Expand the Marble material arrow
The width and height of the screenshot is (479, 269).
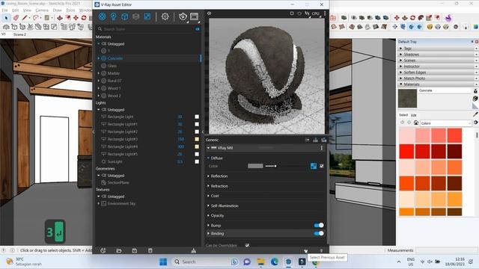click(99, 73)
